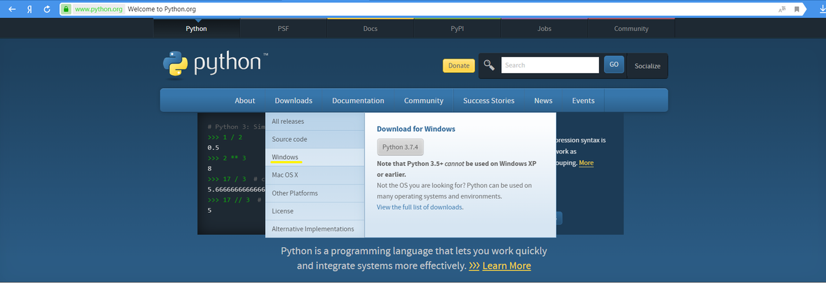Open 'View the full list of downloads' link
The width and height of the screenshot is (826, 283).
419,207
